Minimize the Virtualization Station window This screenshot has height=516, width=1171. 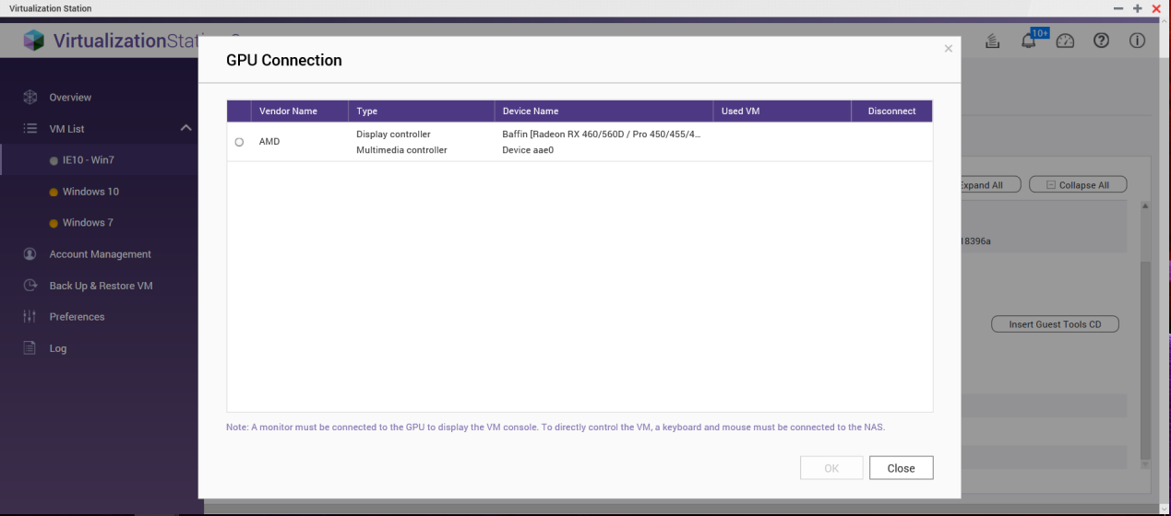pyautogui.click(x=1118, y=8)
